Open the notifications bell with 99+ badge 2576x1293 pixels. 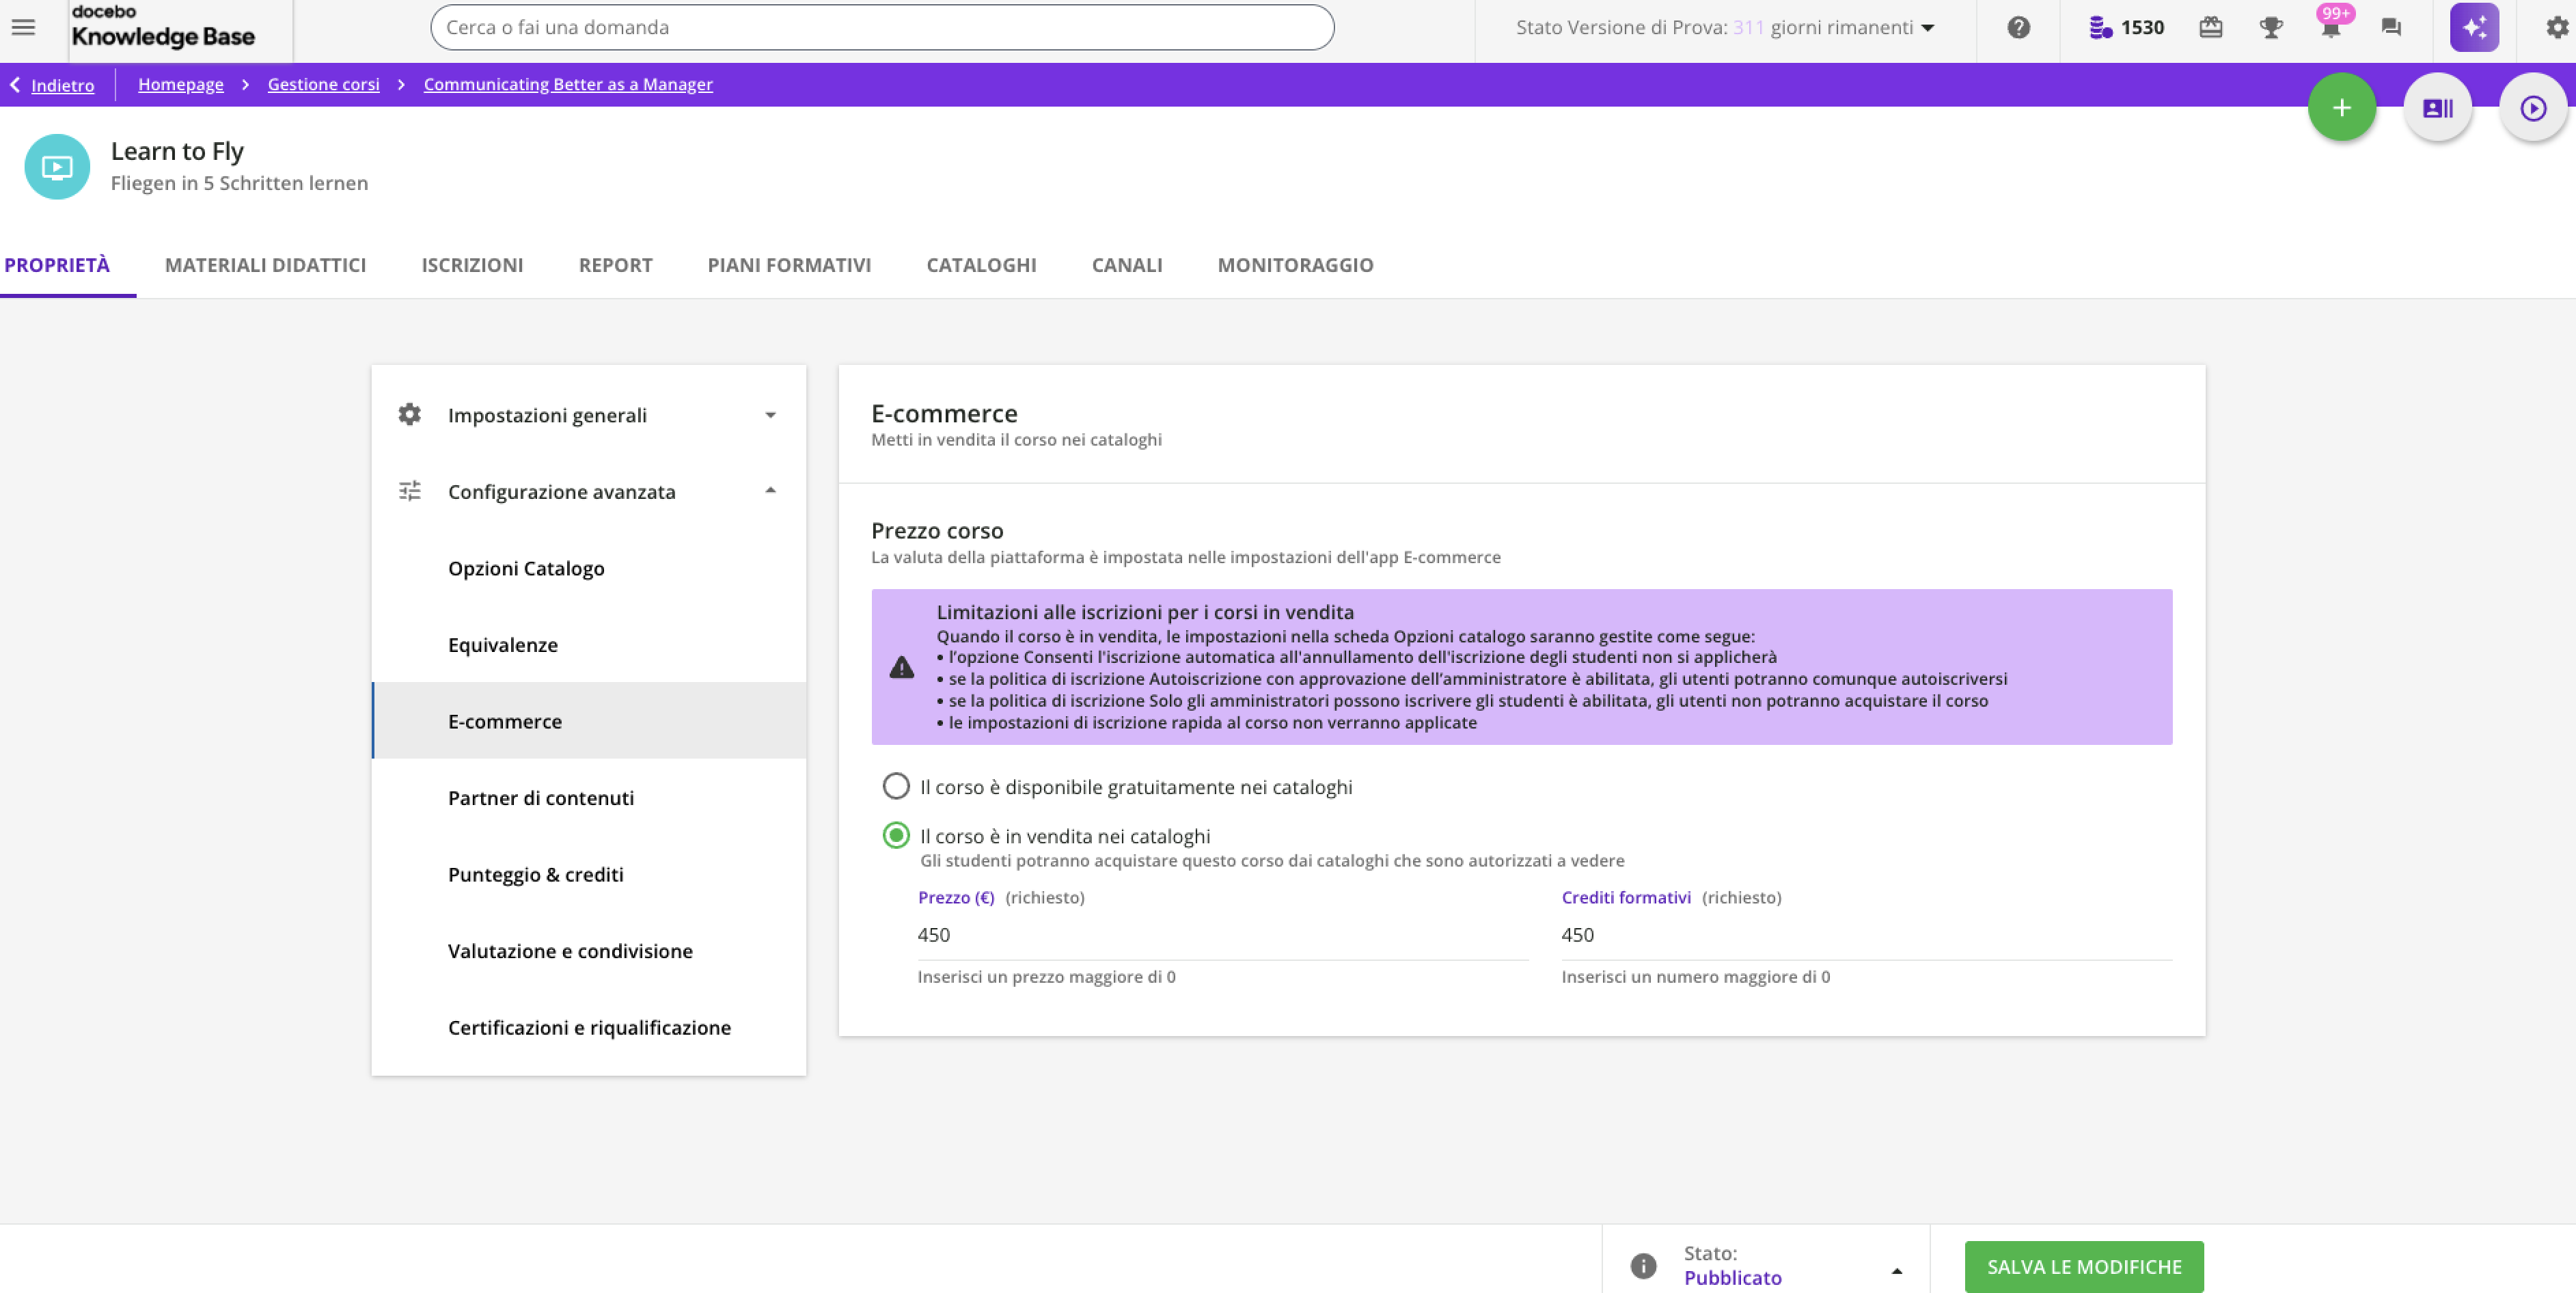pos(2330,27)
